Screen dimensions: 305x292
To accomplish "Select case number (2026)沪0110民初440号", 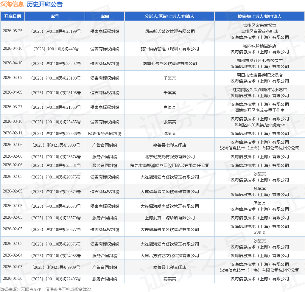I will pyautogui.click(x=55, y=49).
